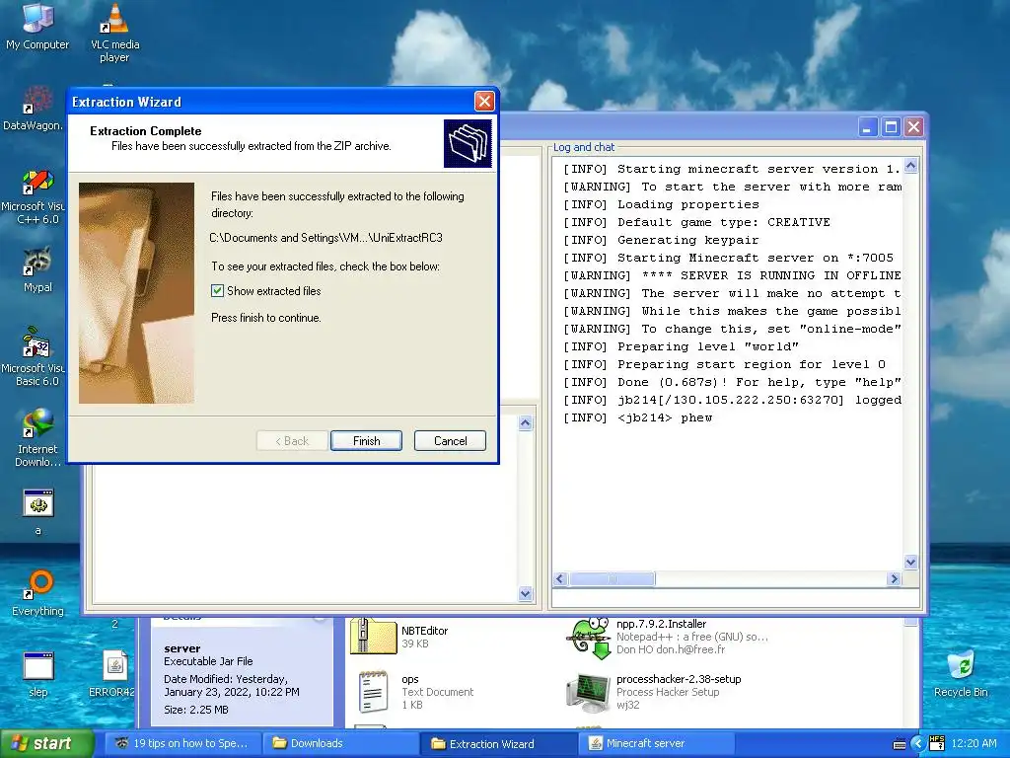Launch Internet Download Manager shortcut
1010x758 pixels.
click(37, 437)
